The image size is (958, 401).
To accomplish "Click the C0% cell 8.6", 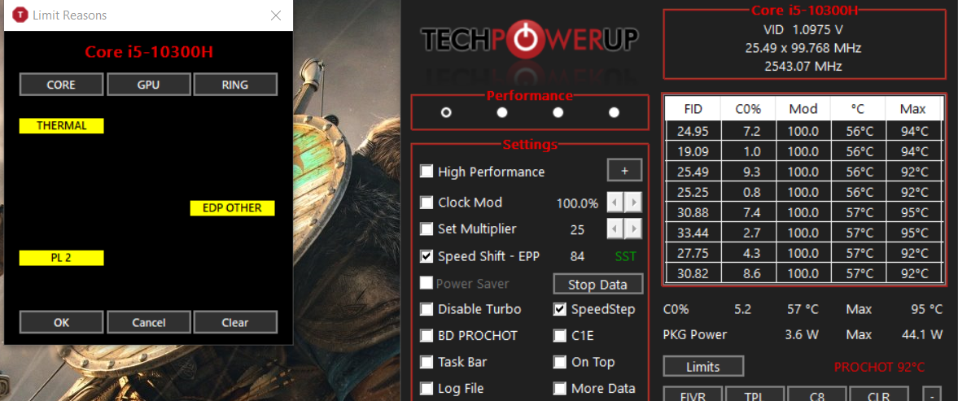I will (x=749, y=273).
